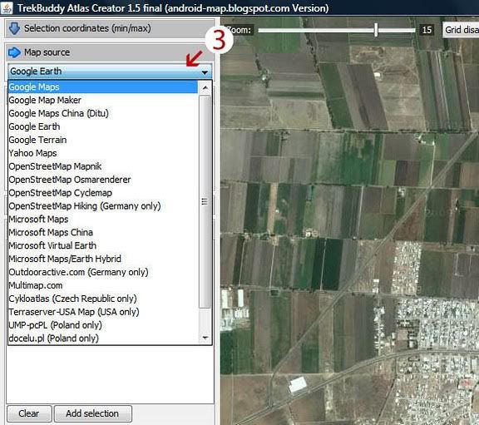Pick Cykloatlas (Czech Republic only)
This screenshot has height=425, width=479.
click(103, 299)
